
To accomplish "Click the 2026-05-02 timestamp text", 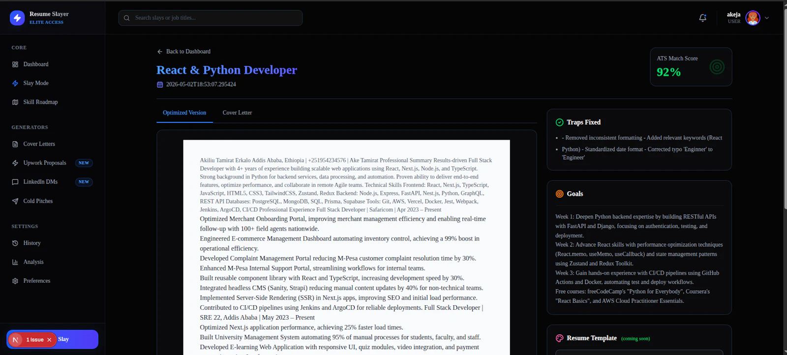I will (x=201, y=85).
